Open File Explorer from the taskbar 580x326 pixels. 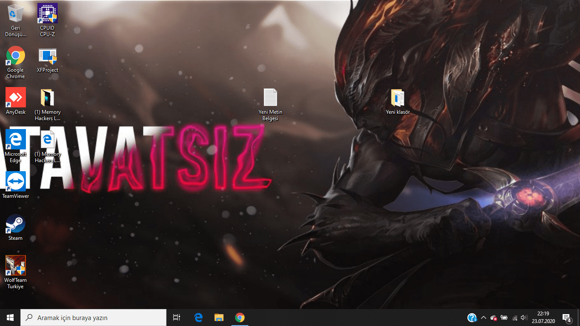click(219, 318)
